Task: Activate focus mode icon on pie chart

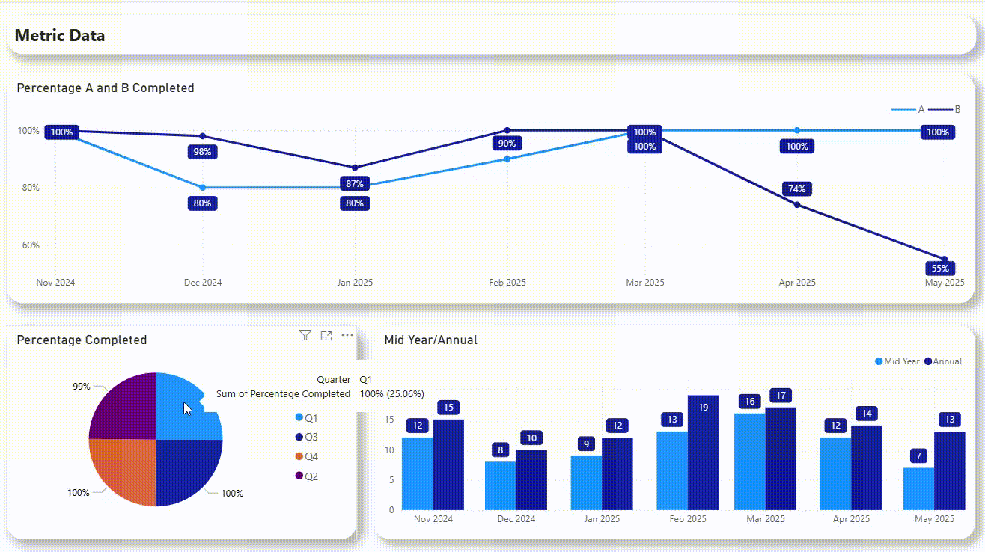Action: (326, 336)
